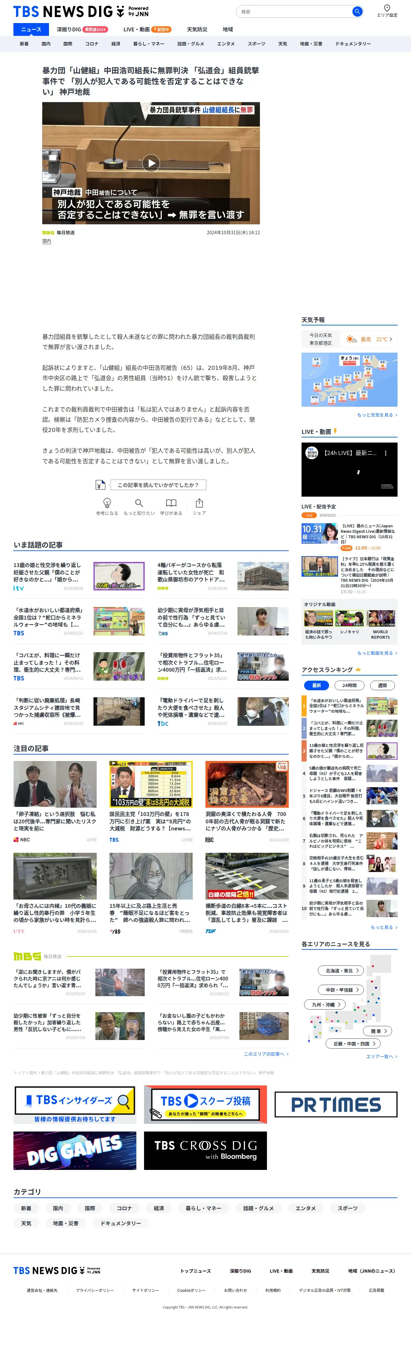
Task: Select エンタメ in the sub-navigation bar
Action: coord(226,44)
